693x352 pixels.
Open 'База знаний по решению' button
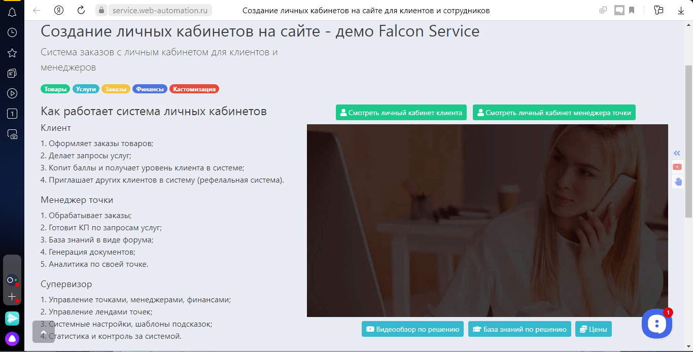coord(519,329)
